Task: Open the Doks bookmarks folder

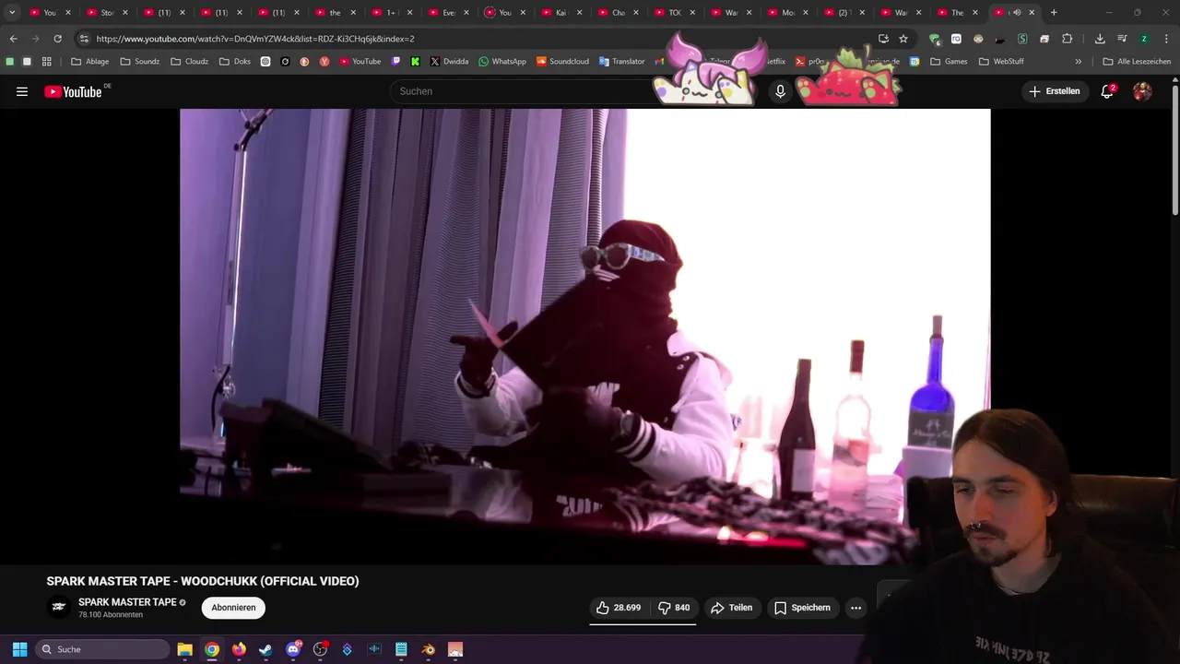Action: click(x=234, y=62)
